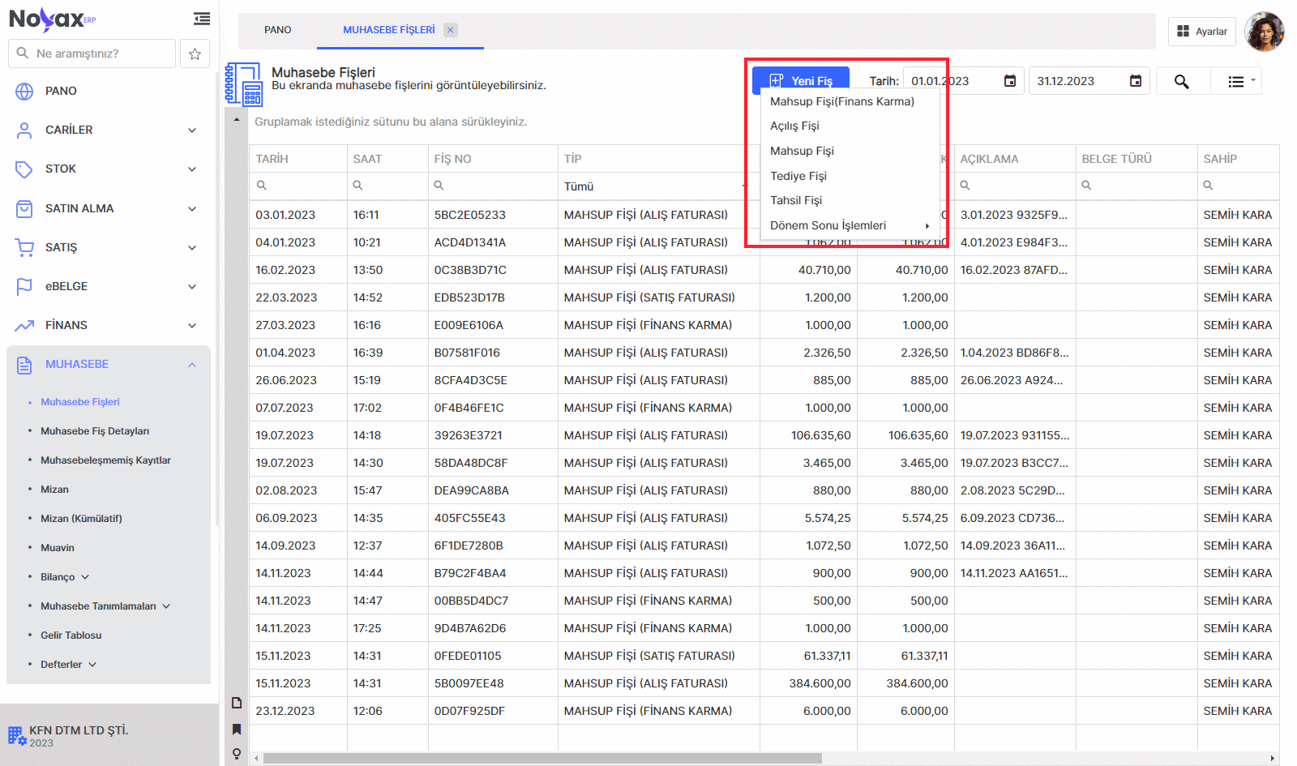Open Muavin in the sidebar

click(58, 548)
